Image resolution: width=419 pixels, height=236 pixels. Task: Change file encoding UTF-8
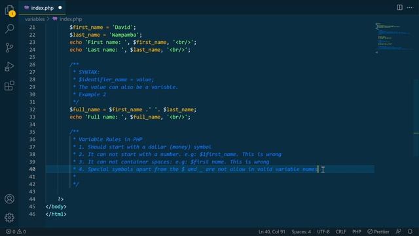pos(323,231)
